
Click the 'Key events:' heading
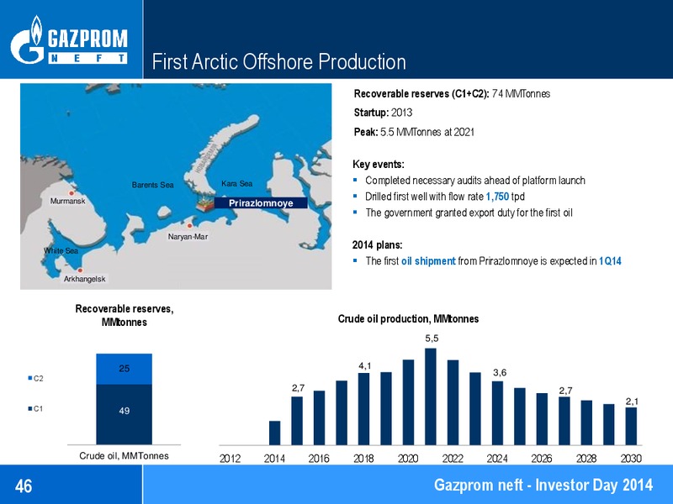378,164
